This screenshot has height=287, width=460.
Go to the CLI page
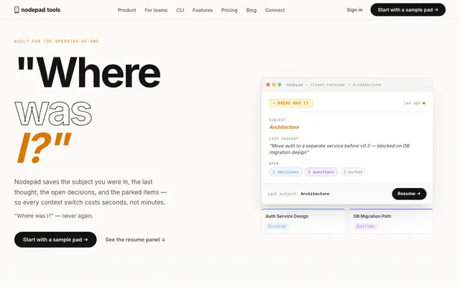(x=180, y=10)
